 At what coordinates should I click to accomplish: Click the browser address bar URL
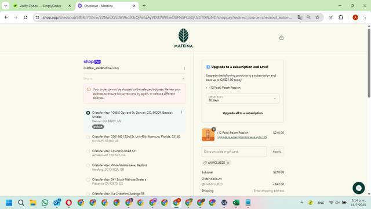[x=167, y=17]
